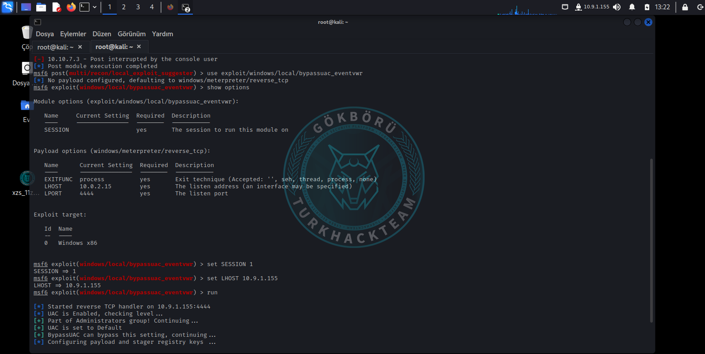705x354 pixels.
Task: Click 'Started reverse TCP handler' output line
Action: (129, 307)
